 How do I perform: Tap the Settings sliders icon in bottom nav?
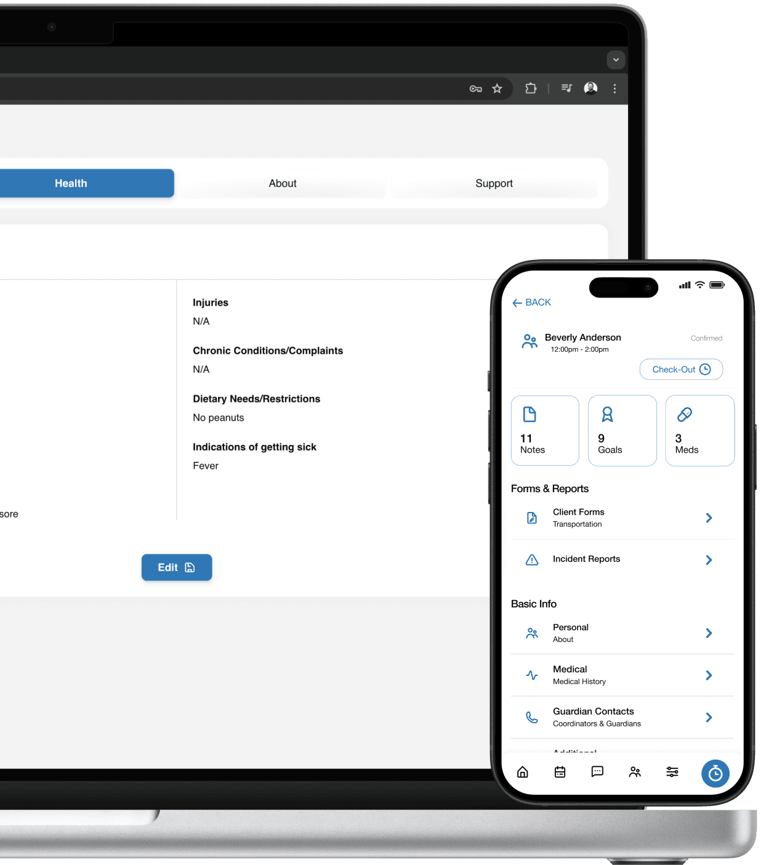click(x=672, y=772)
